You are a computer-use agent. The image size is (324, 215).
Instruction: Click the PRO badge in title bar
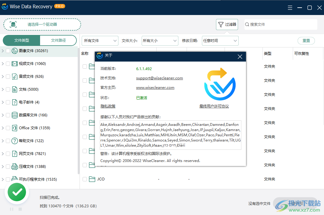pos(60,6)
